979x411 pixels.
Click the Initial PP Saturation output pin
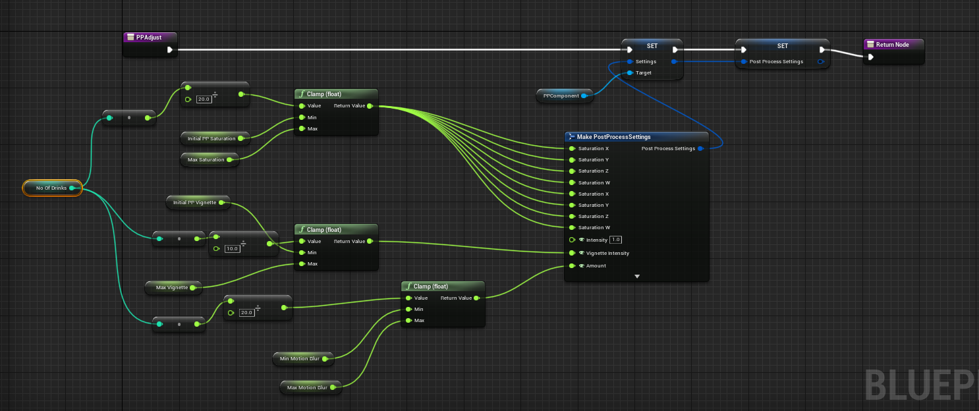pyautogui.click(x=241, y=138)
